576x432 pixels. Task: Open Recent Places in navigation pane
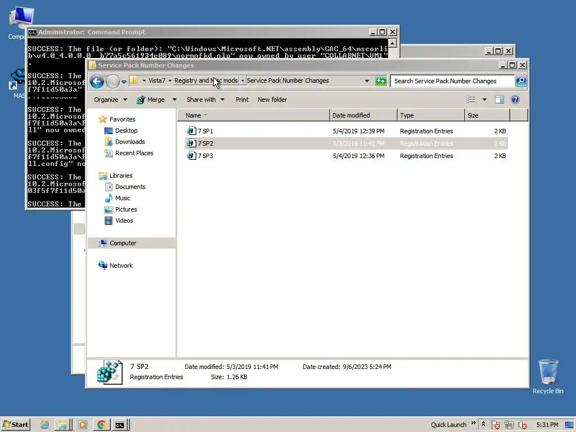[129, 153]
